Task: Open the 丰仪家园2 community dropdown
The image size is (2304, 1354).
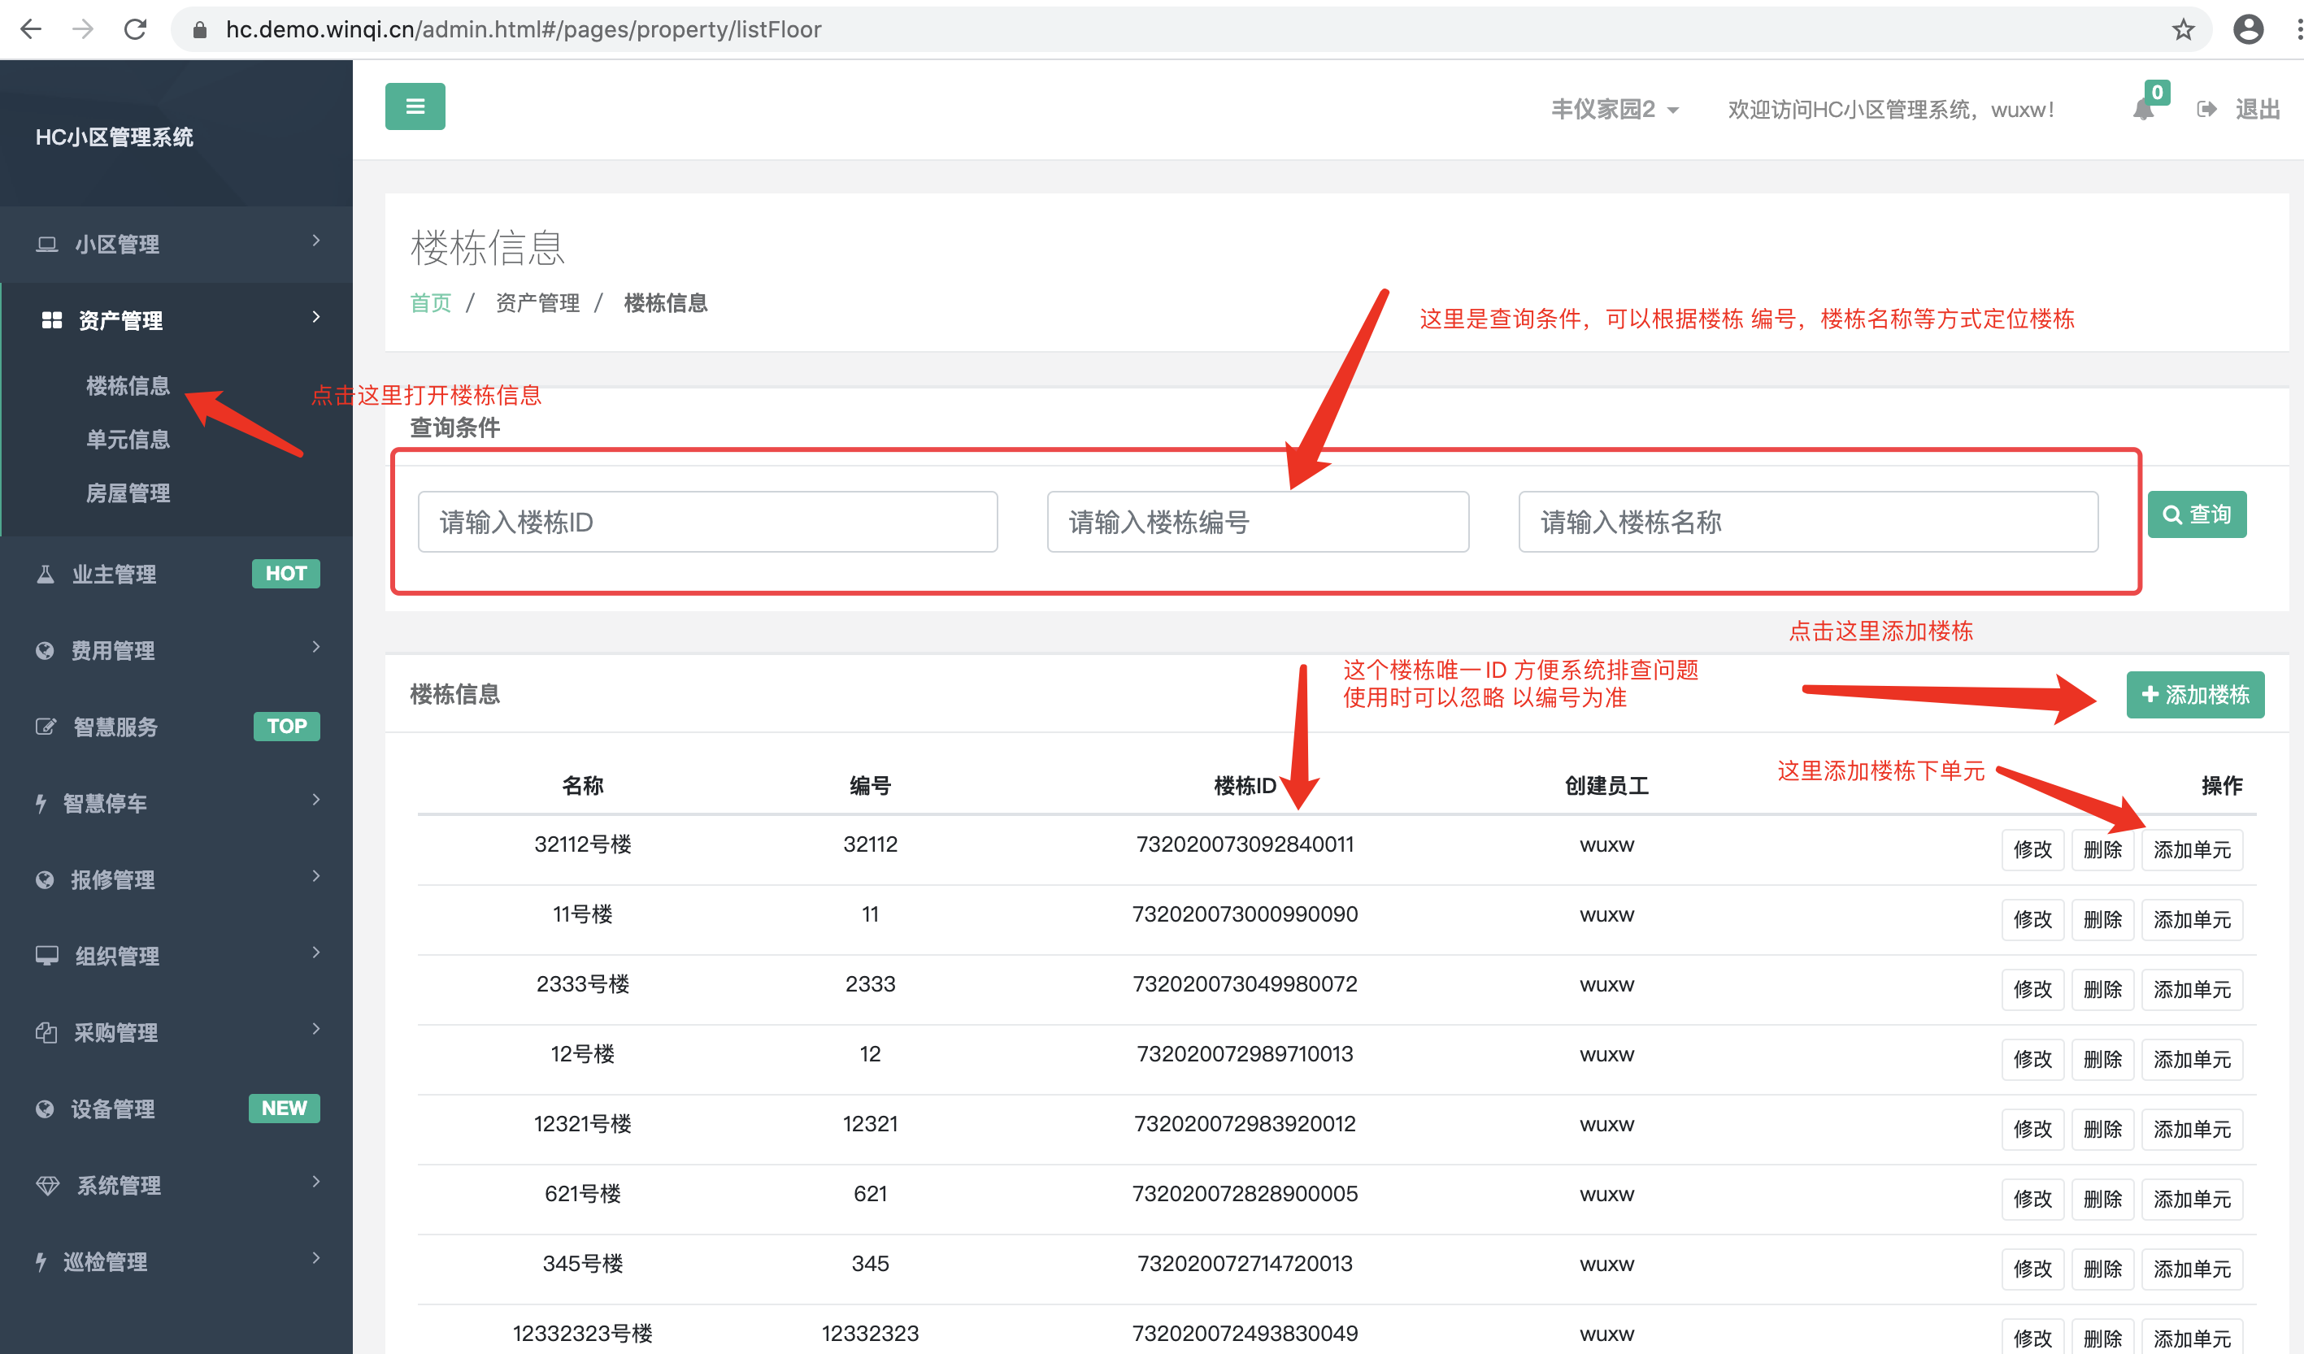Action: [1614, 110]
